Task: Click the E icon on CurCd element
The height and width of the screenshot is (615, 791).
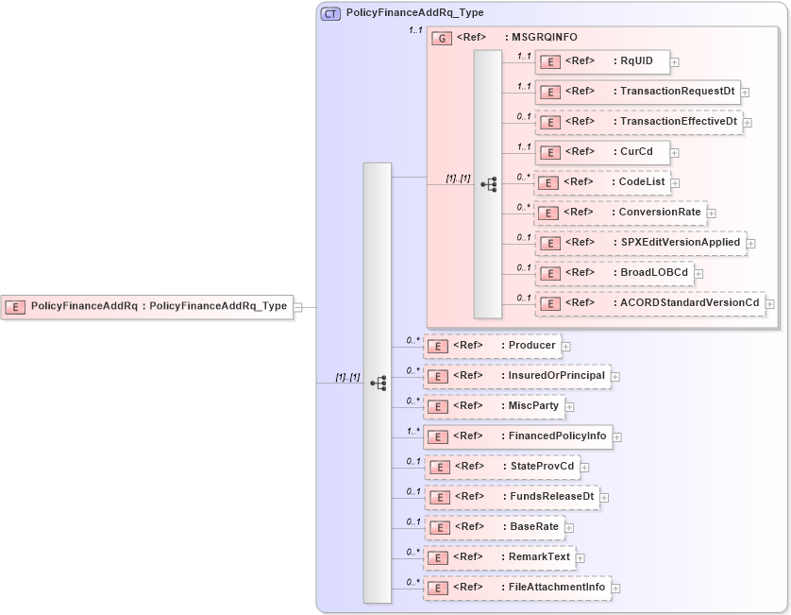Action: (549, 152)
